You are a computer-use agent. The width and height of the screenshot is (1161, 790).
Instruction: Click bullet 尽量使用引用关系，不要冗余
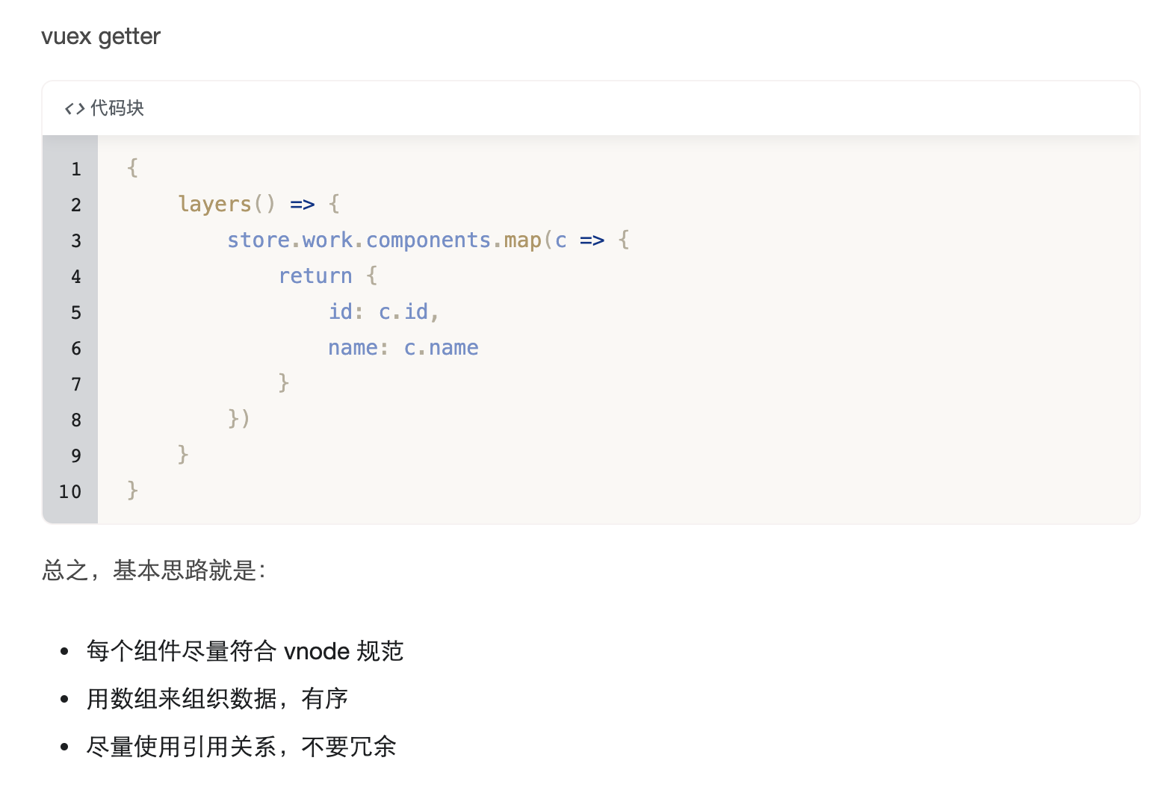(241, 747)
